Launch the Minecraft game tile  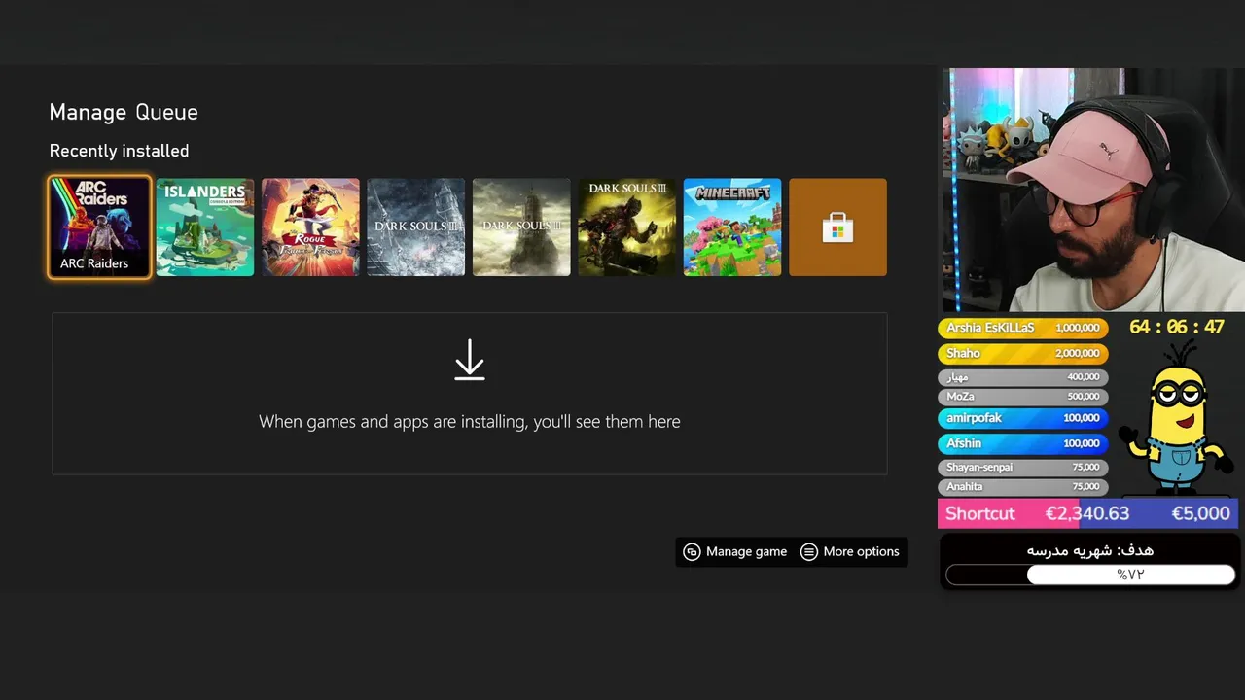click(x=732, y=227)
